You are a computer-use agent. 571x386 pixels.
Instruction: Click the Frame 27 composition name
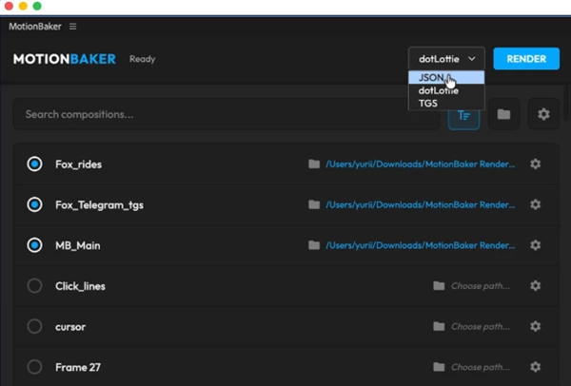[78, 367]
